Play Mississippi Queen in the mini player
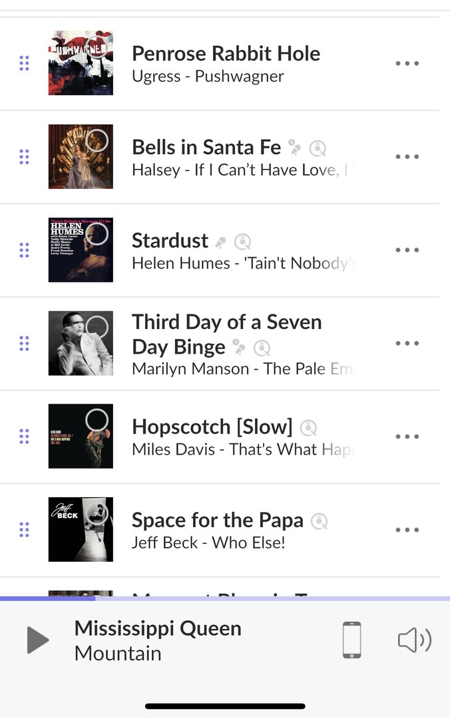 [38, 640]
